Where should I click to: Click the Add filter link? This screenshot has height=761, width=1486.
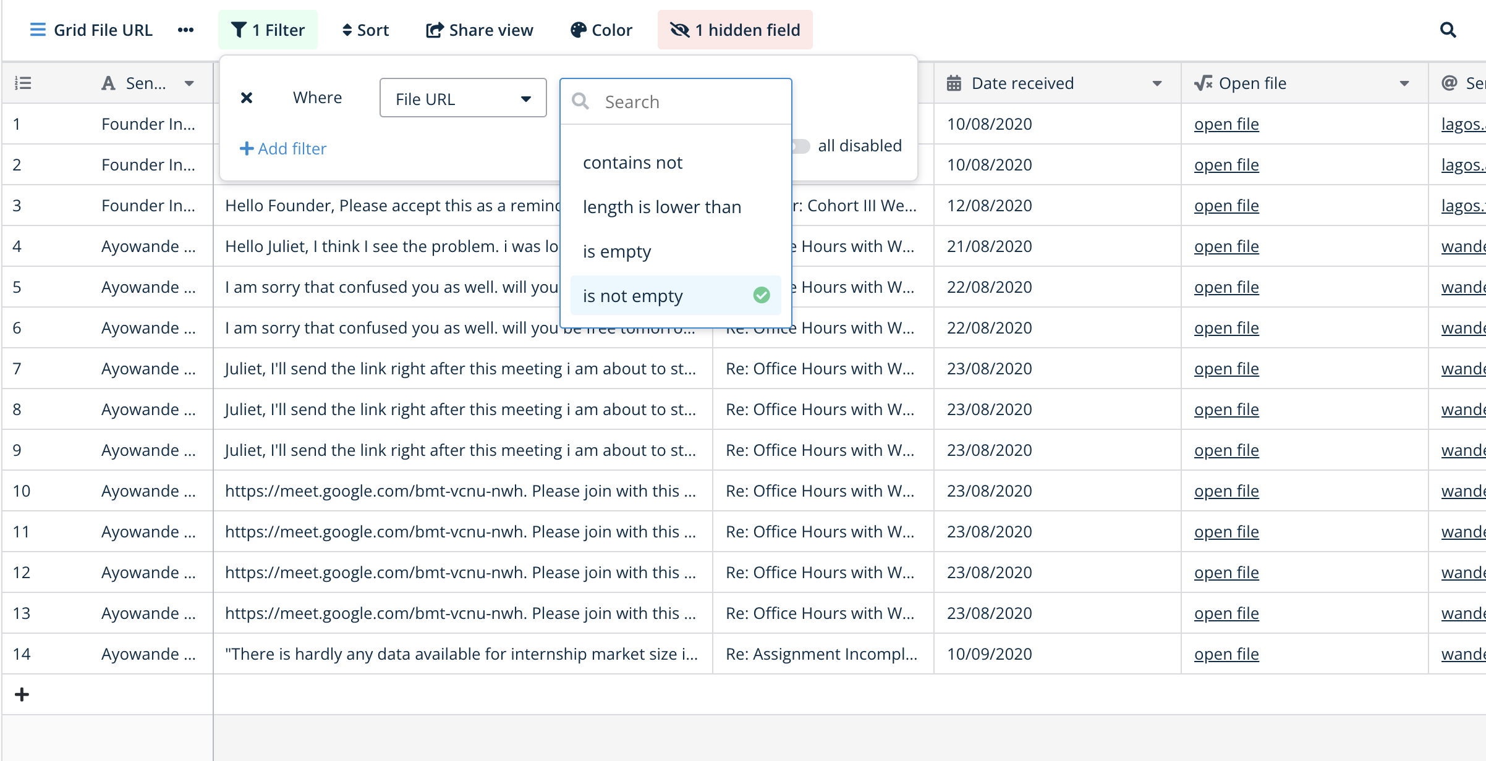[283, 148]
